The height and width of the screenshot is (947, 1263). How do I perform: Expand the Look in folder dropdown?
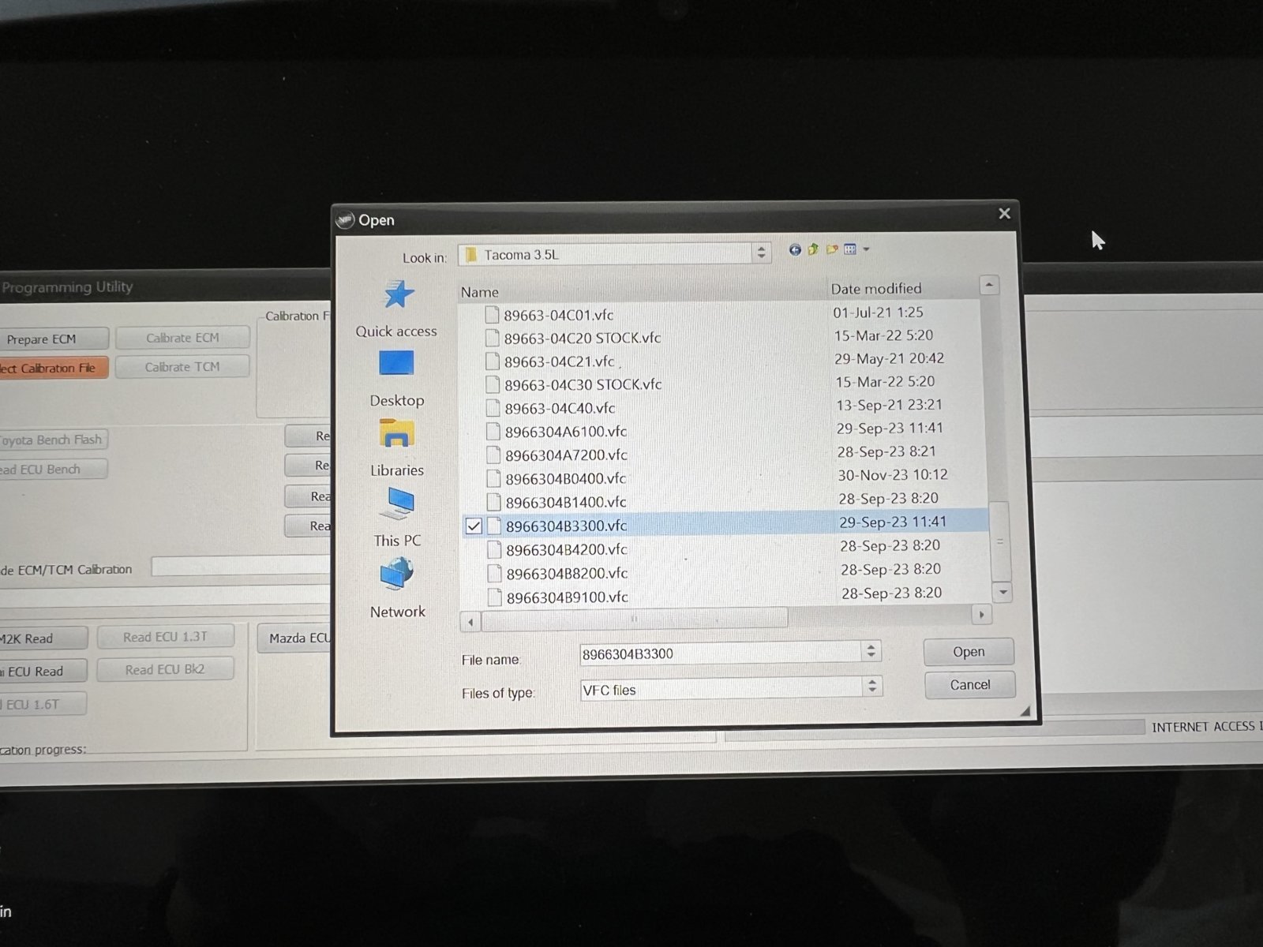(x=761, y=253)
